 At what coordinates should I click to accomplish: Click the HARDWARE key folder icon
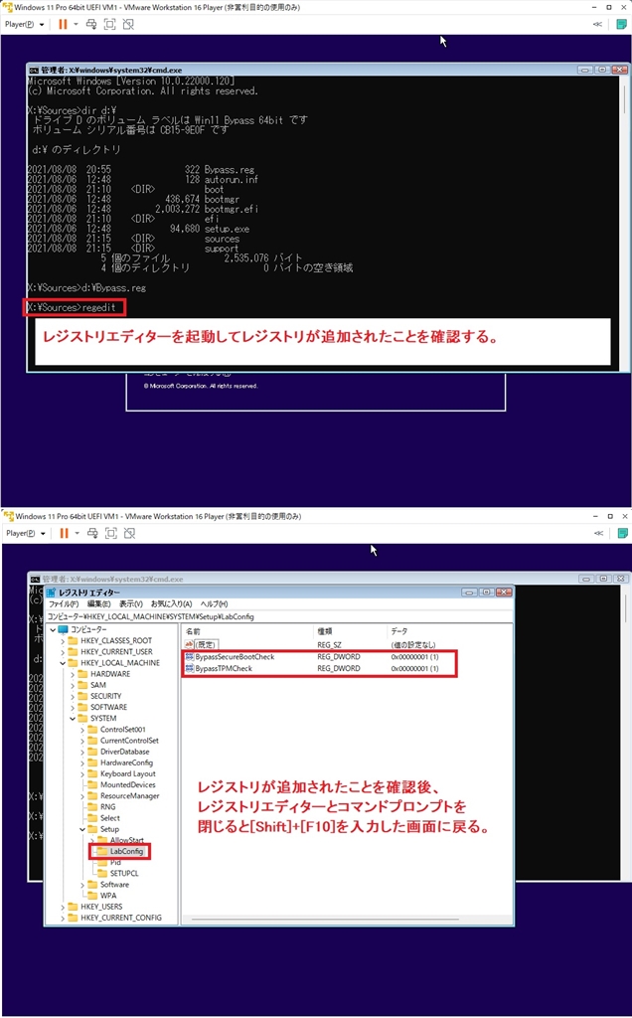pos(82,674)
